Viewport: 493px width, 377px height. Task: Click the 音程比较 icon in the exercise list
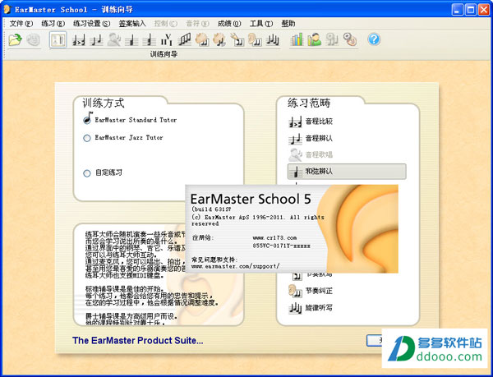(x=295, y=122)
